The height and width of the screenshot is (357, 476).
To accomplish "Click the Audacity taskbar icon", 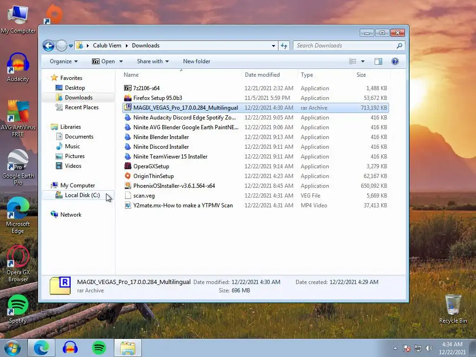I will click(70, 348).
